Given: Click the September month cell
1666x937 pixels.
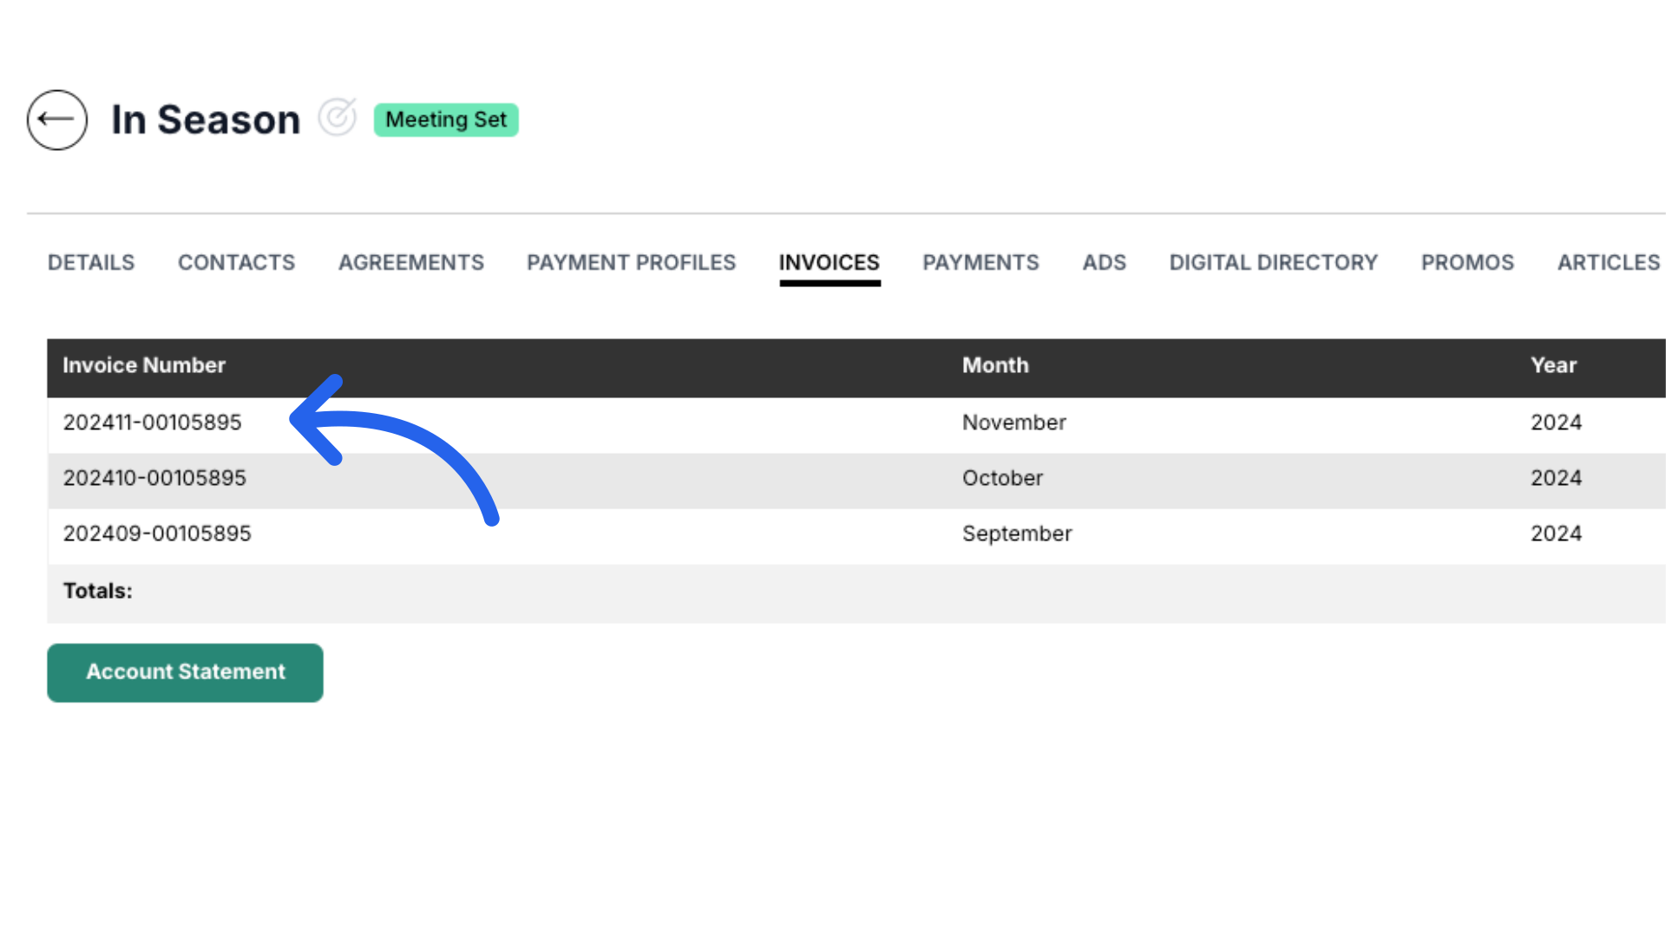Looking at the screenshot, I should pyautogui.click(x=1017, y=534).
